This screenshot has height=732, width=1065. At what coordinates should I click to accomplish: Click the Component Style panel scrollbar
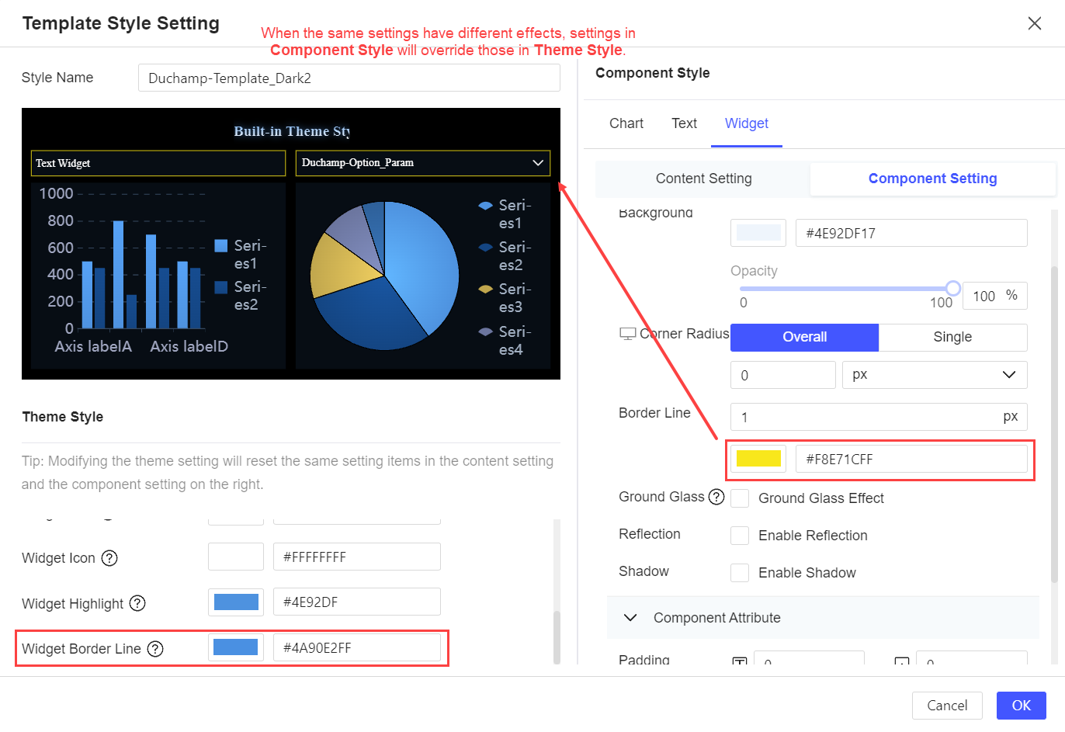[x=1054, y=423]
